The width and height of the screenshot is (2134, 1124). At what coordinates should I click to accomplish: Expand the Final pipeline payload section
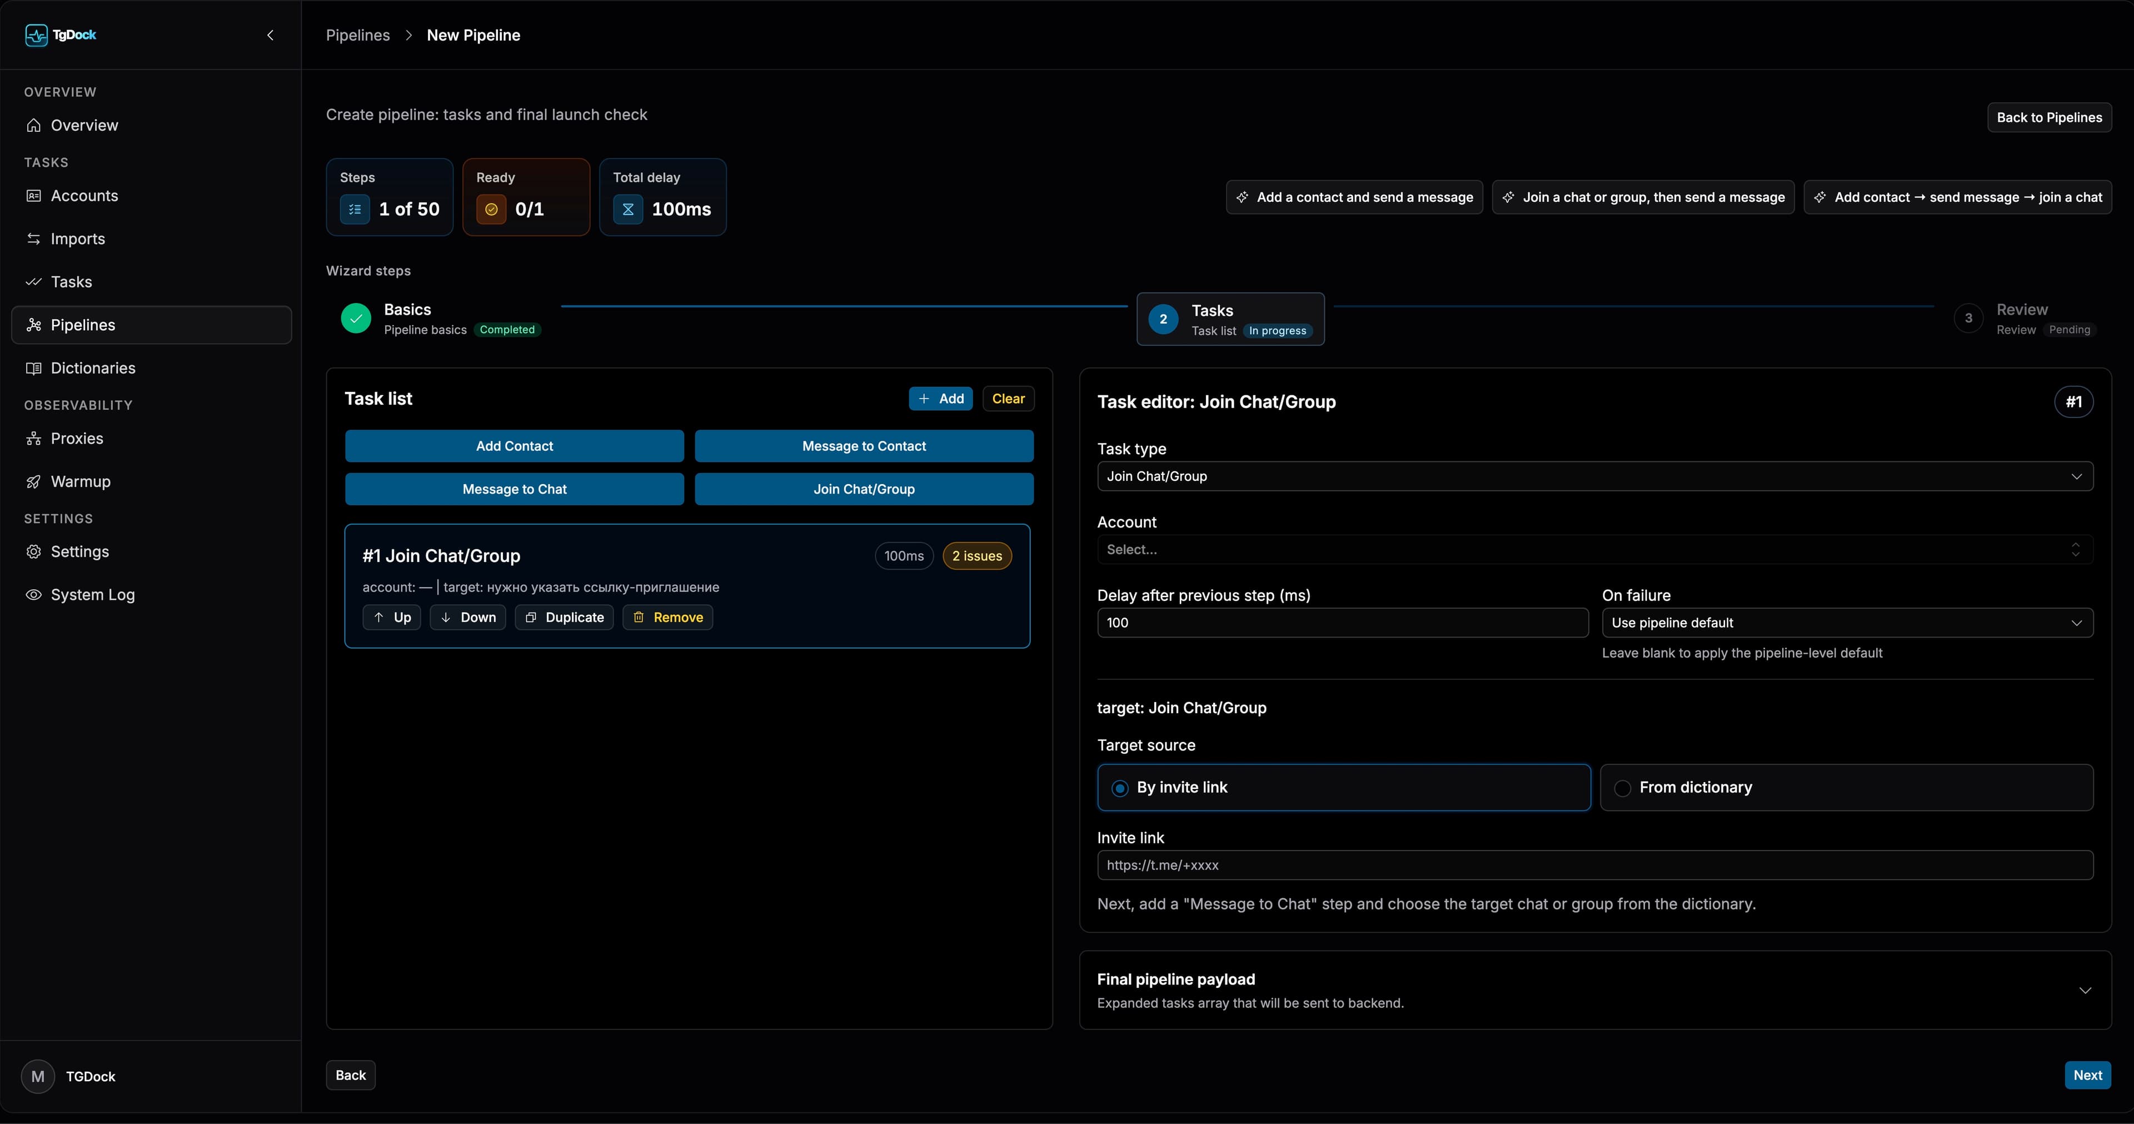1595,991
